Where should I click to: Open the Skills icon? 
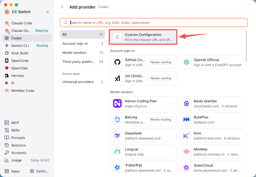7,130
